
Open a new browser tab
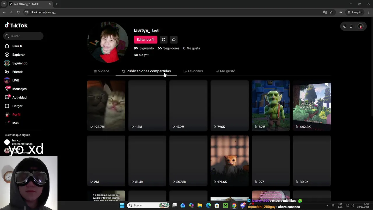click(x=57, y=4)
